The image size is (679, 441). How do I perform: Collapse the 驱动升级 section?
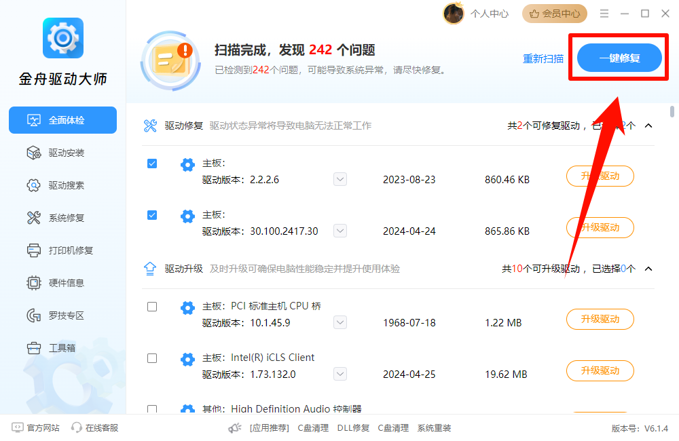[x=648, y=269]
